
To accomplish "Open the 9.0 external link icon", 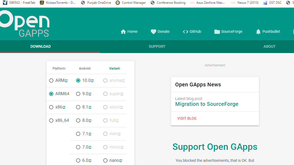I will [x=90, y=94].
